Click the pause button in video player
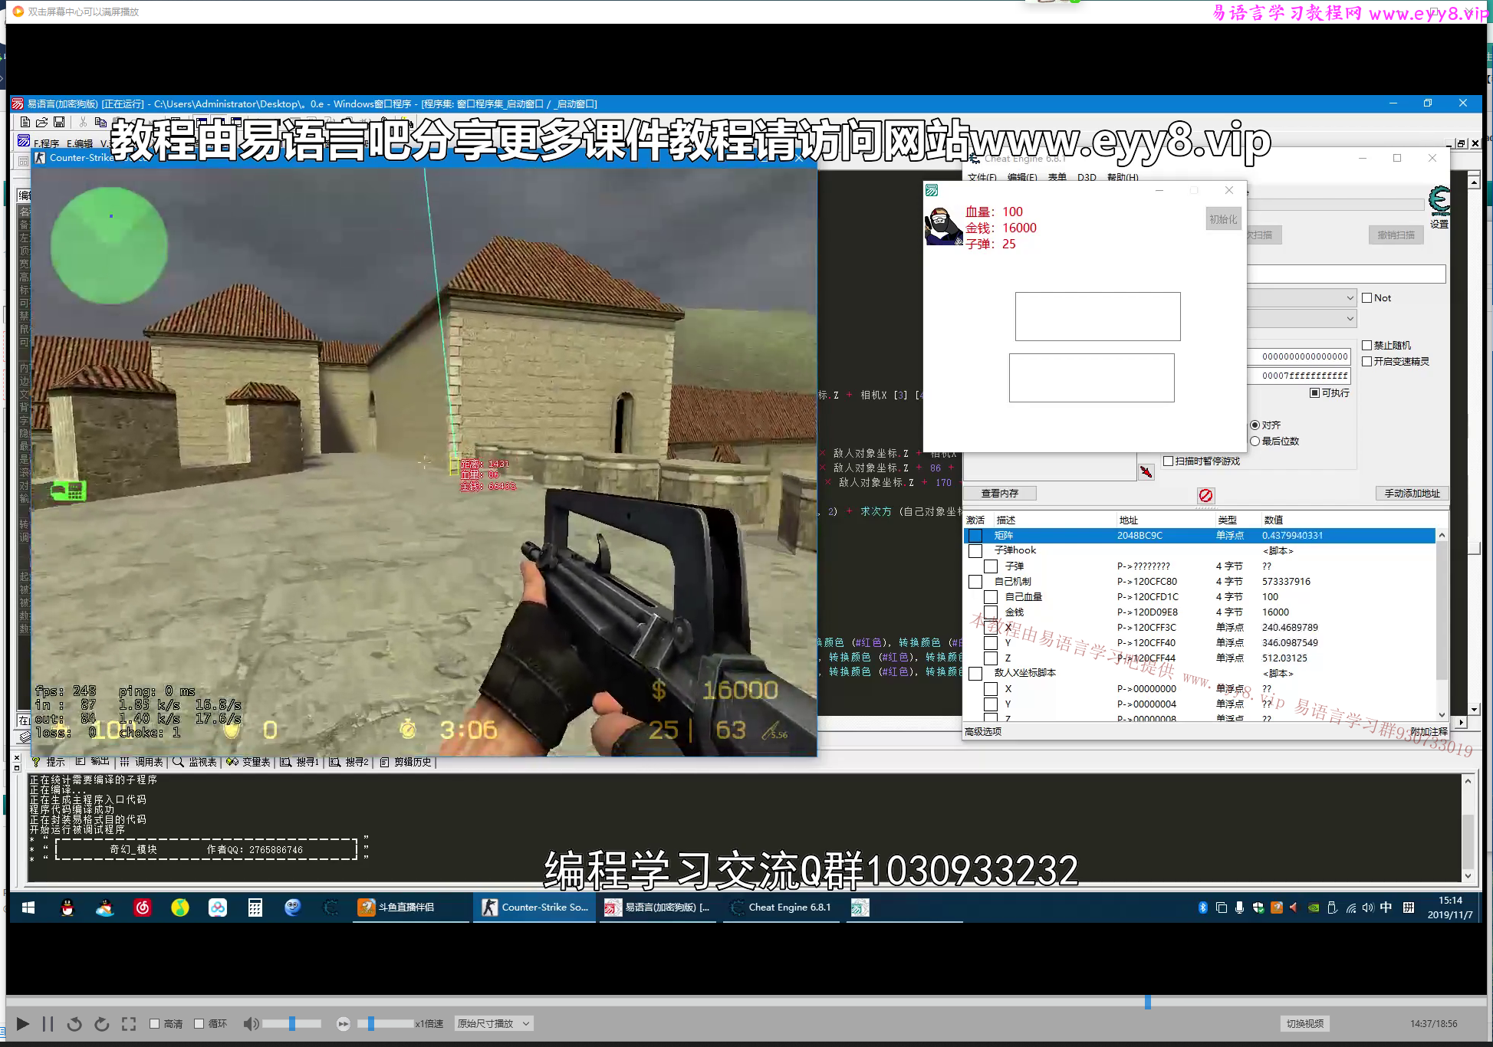This screenshot has width=1493, height=1047. 48,1024
